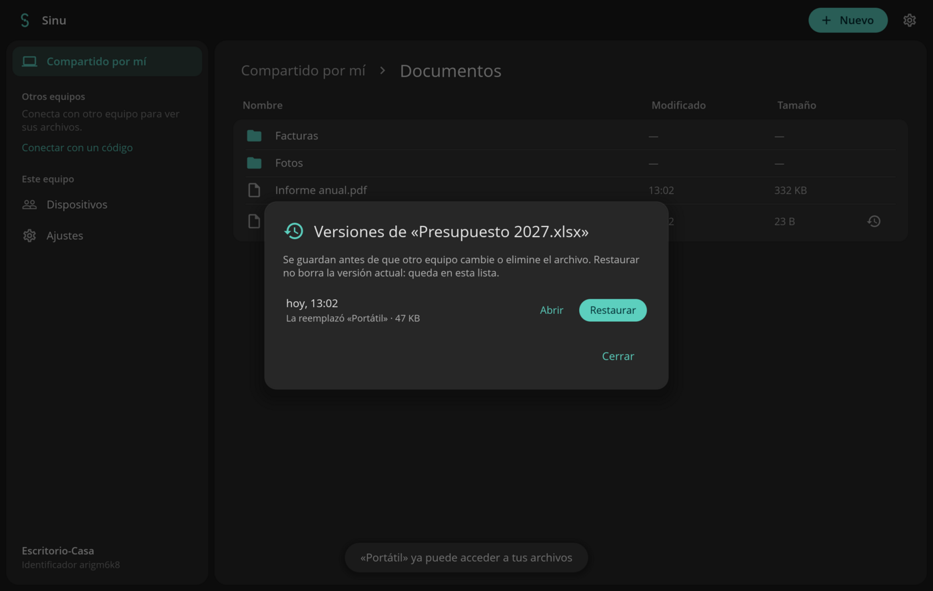This screenshot has height=591, width=933.
Task: Click the hoy, 13:02 version entry
Action: click(312, 303)
